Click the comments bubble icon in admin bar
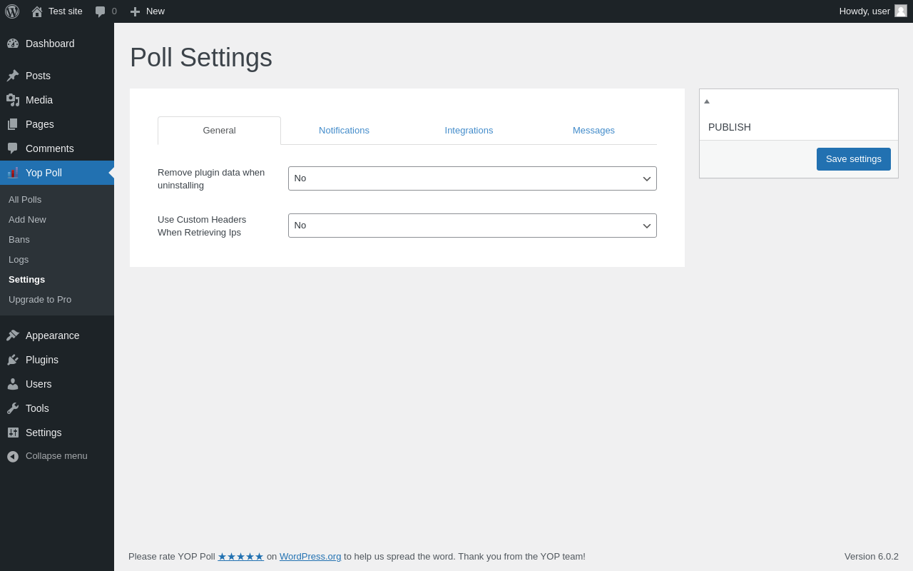The image size is (913, 571). pos(101,11)
